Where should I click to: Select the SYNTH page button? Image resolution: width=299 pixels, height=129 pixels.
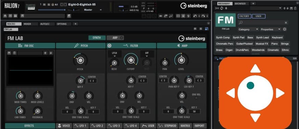97,38
